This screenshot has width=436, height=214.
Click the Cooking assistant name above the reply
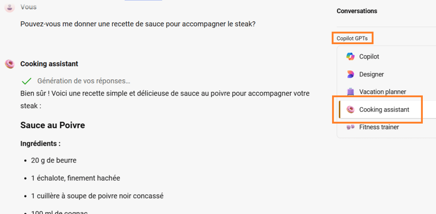[x=49, y=64]
